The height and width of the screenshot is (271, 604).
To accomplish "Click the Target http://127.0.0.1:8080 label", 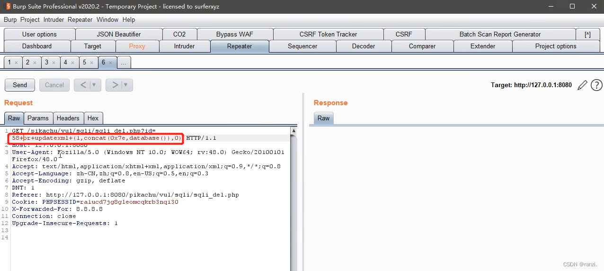I will [x=531, y=85].
